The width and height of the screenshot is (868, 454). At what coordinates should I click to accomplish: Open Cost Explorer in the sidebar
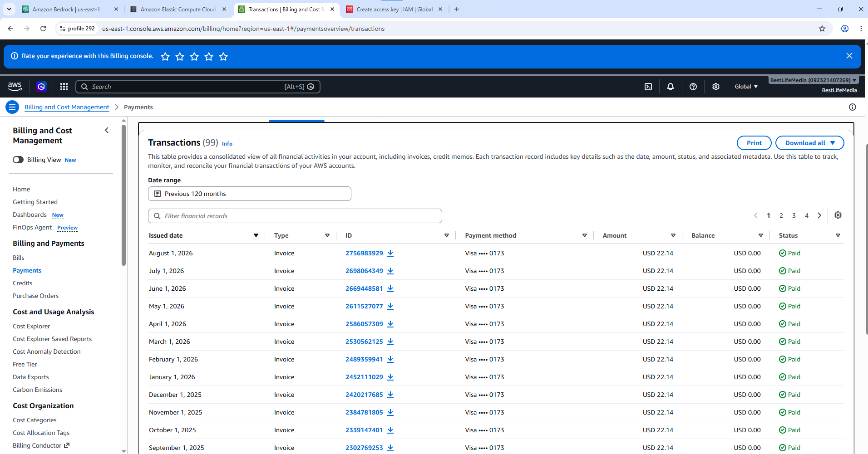coord(31,326)
